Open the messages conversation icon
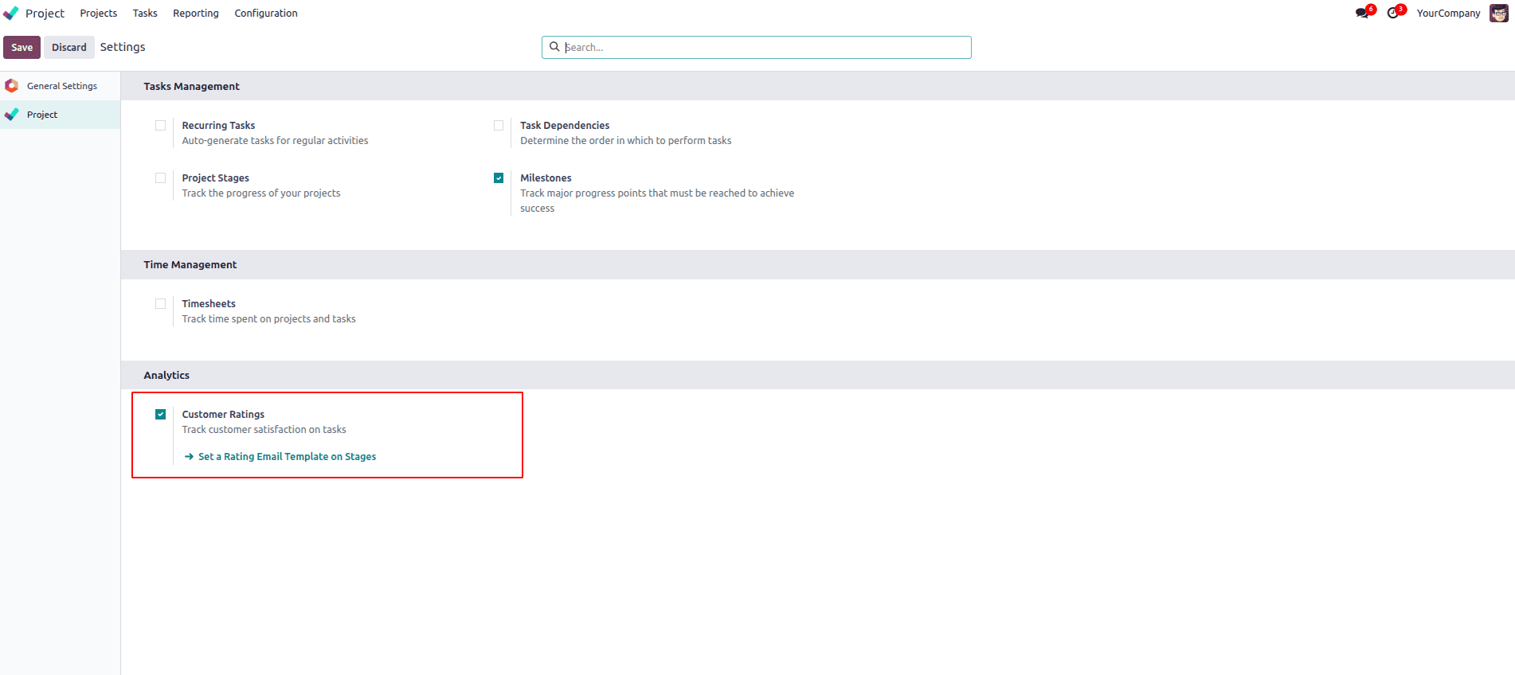Image resolution: width=1515 pixels, height=675 pixels. point(1362,13)
